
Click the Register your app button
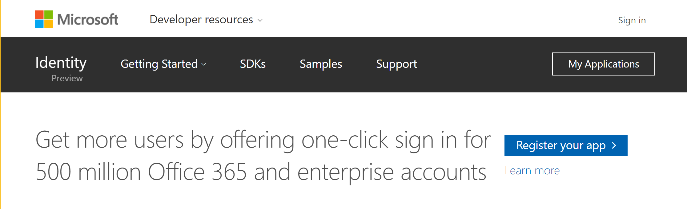[x=566, y=145]
